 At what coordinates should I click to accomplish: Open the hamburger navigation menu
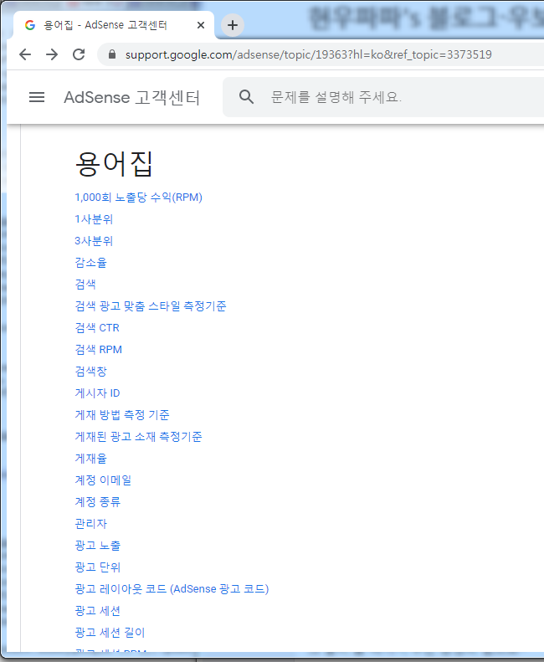click(37, 98)
